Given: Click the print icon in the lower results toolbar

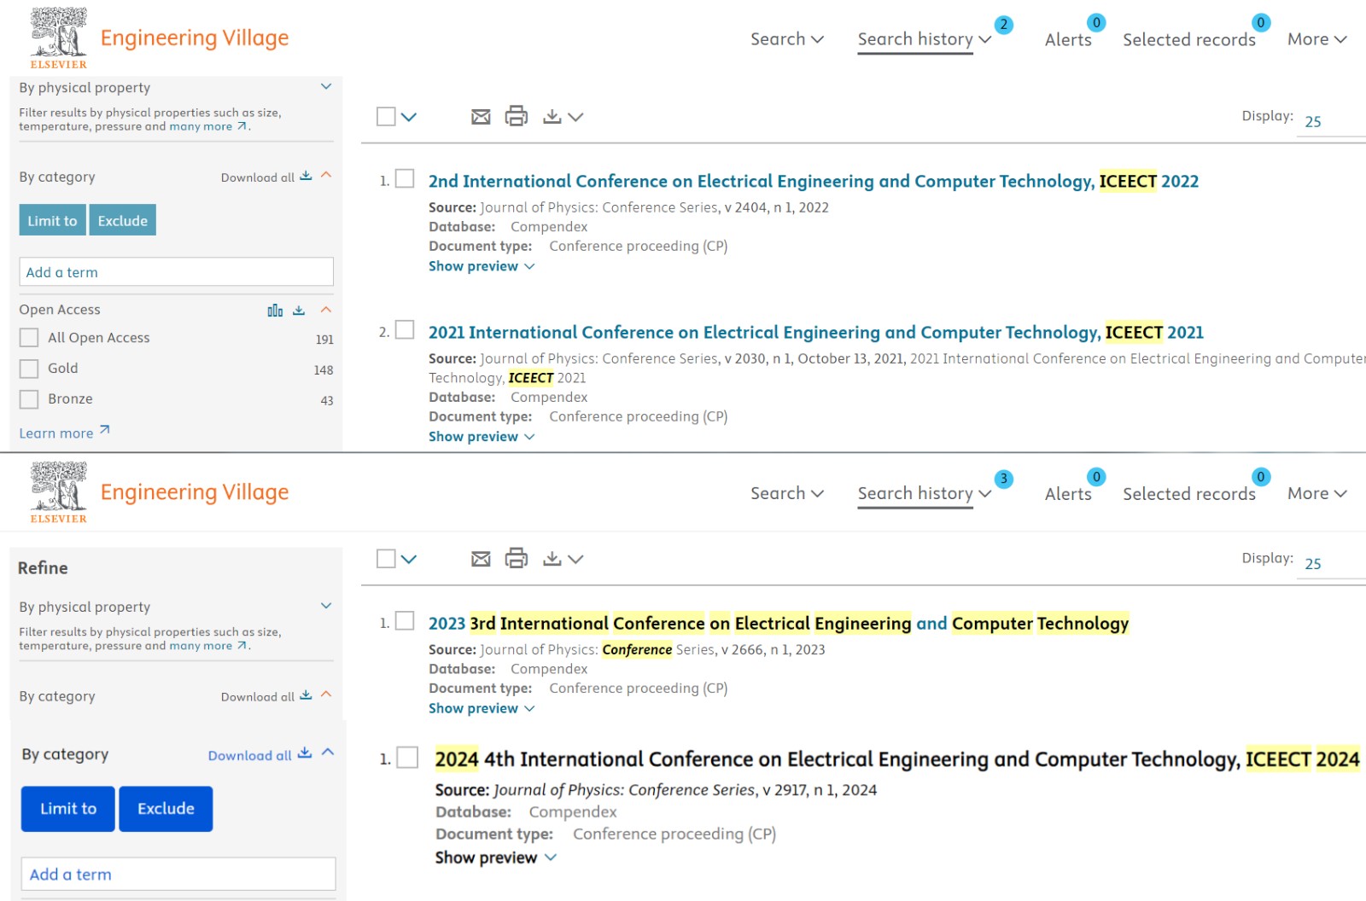Looking at the screenshot, I should [x=517, y=558].
